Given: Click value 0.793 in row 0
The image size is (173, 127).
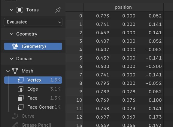Looking at the screenshot, I should (x=102, y=16).
